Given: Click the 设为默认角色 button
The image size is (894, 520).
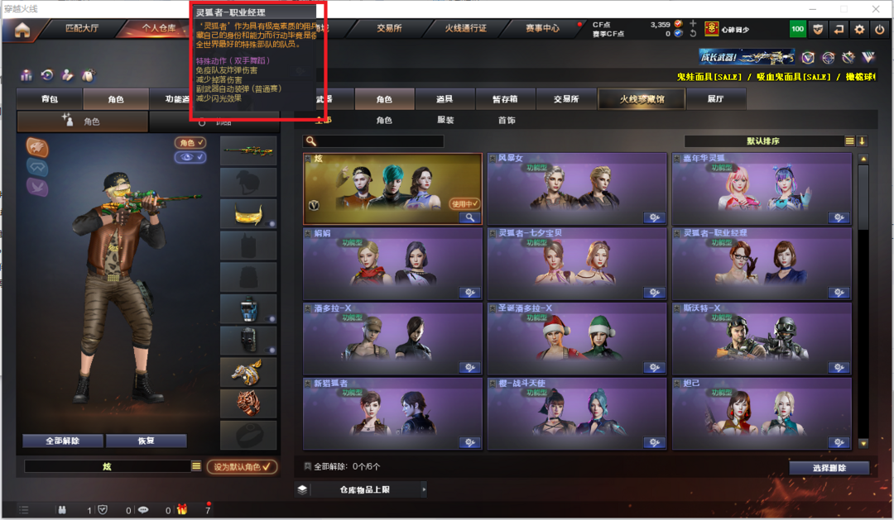Looking at the screenshot, I should [243, 466].
